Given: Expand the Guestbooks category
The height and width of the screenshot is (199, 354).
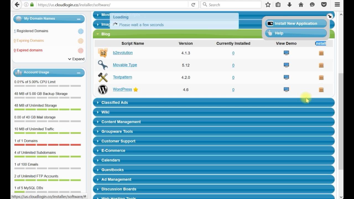Looking at the screenshot, I should tap(214, 170).
